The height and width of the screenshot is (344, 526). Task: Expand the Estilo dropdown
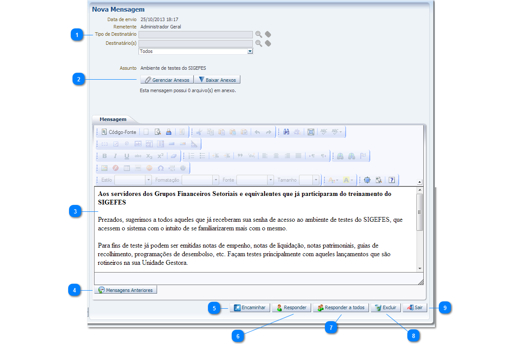point(148,180)
